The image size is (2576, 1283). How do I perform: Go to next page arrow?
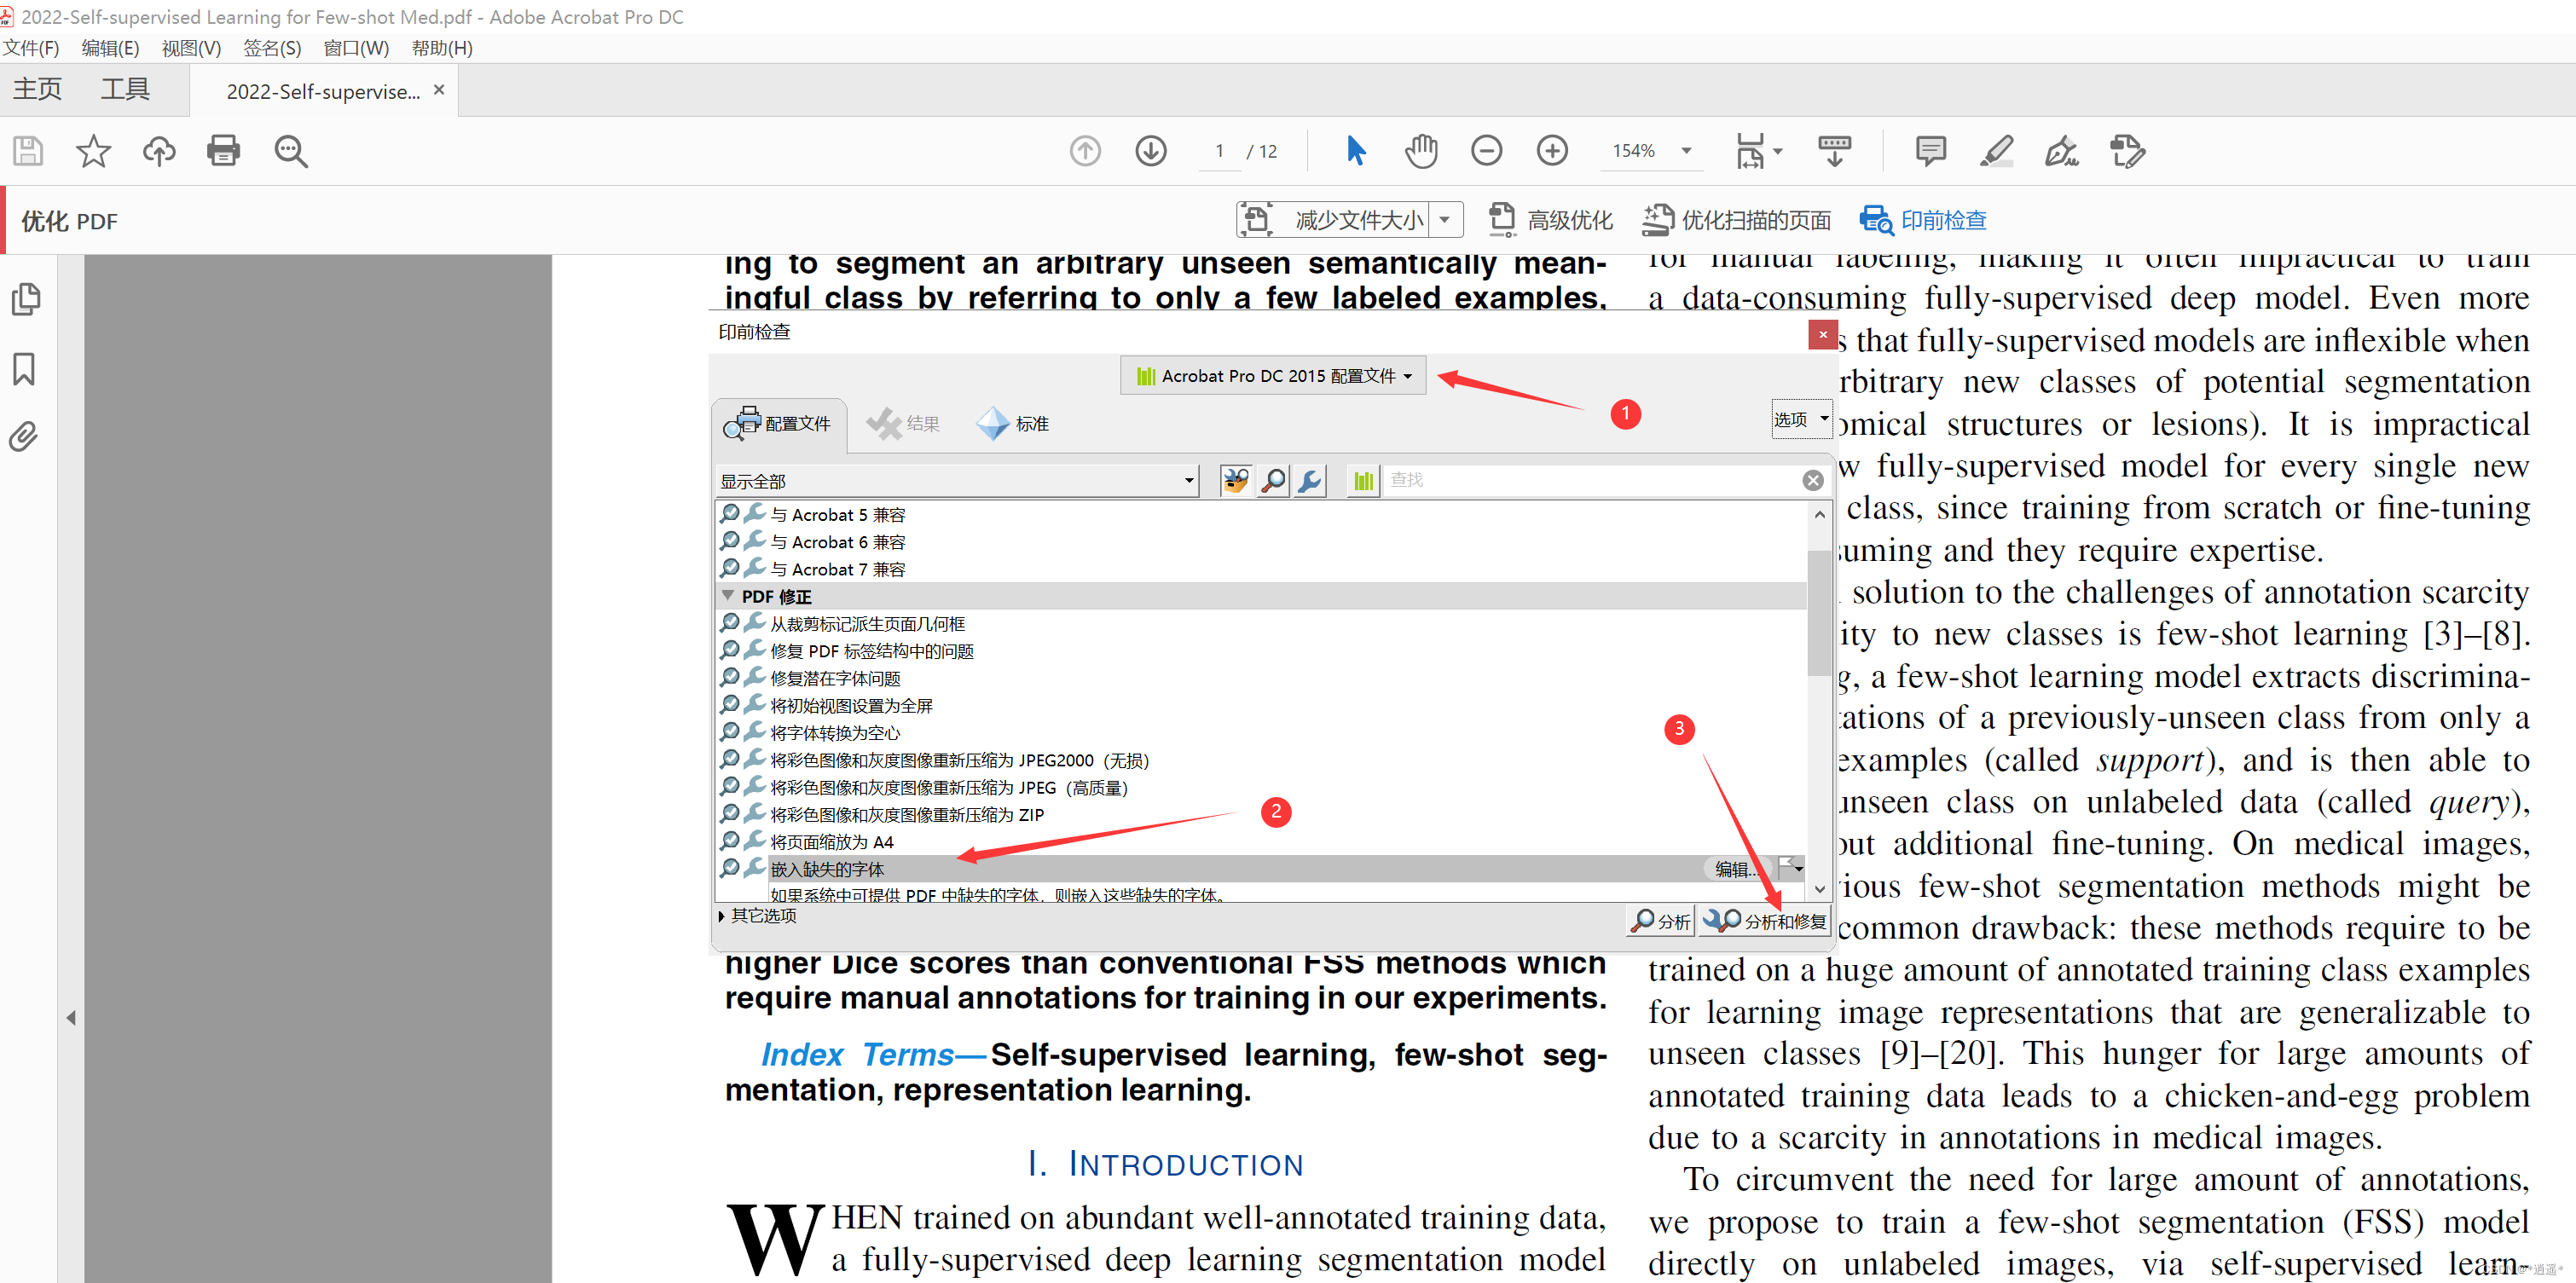click(x=1150, y=151)
